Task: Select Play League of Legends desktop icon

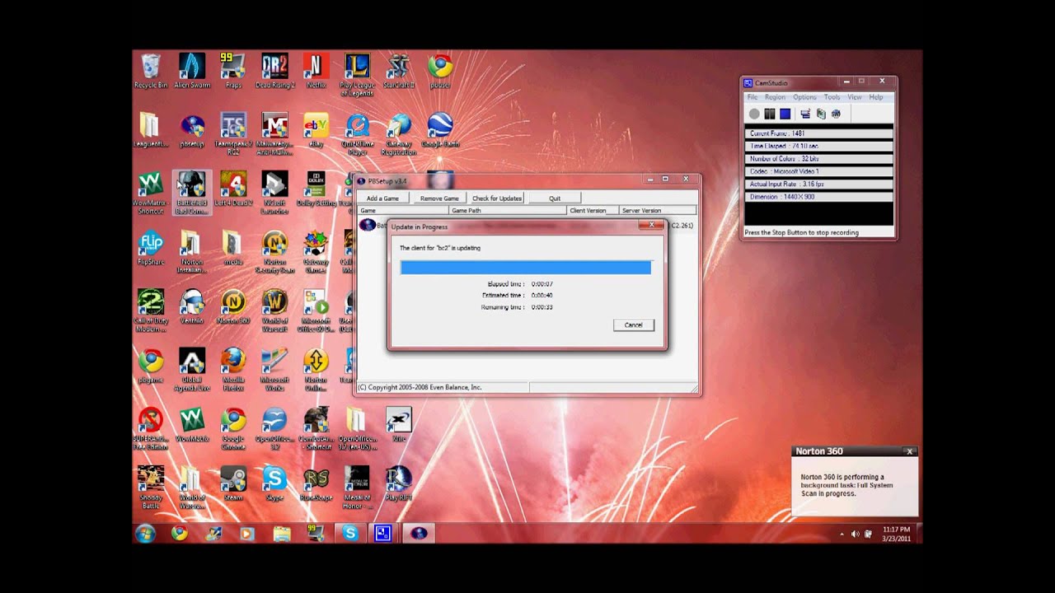Action: pyautogui.click(x=357, y=75)
